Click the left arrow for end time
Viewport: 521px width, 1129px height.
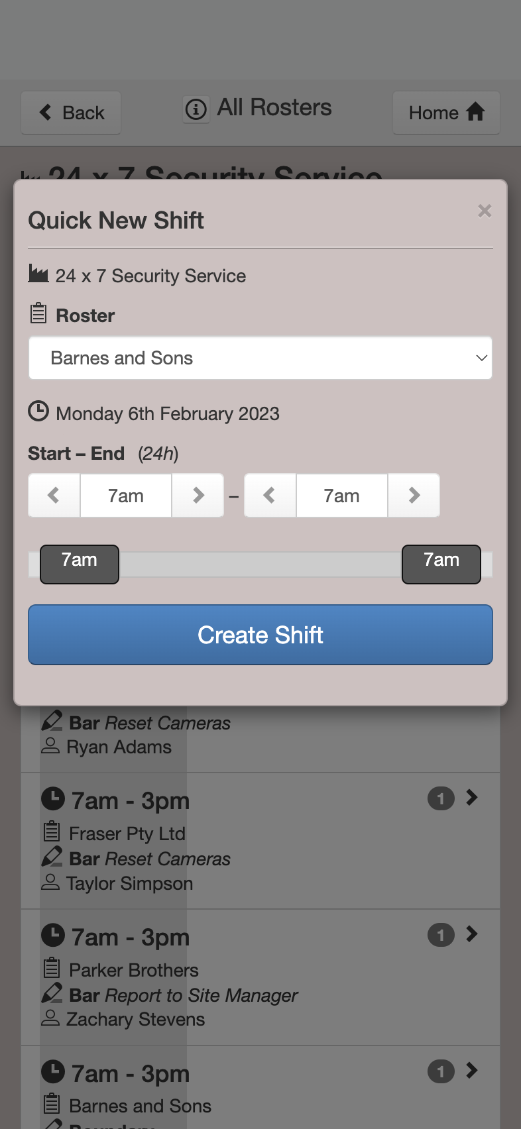[270, 495]
